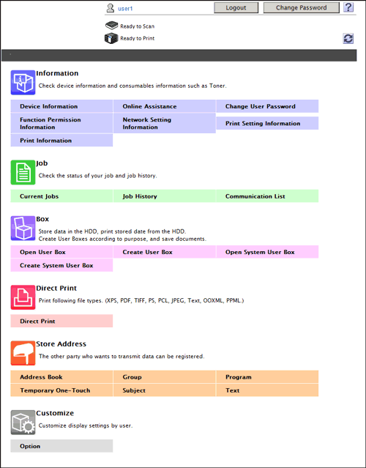
Task: Click the Ready to Print status text
Action: pos(137,39)
